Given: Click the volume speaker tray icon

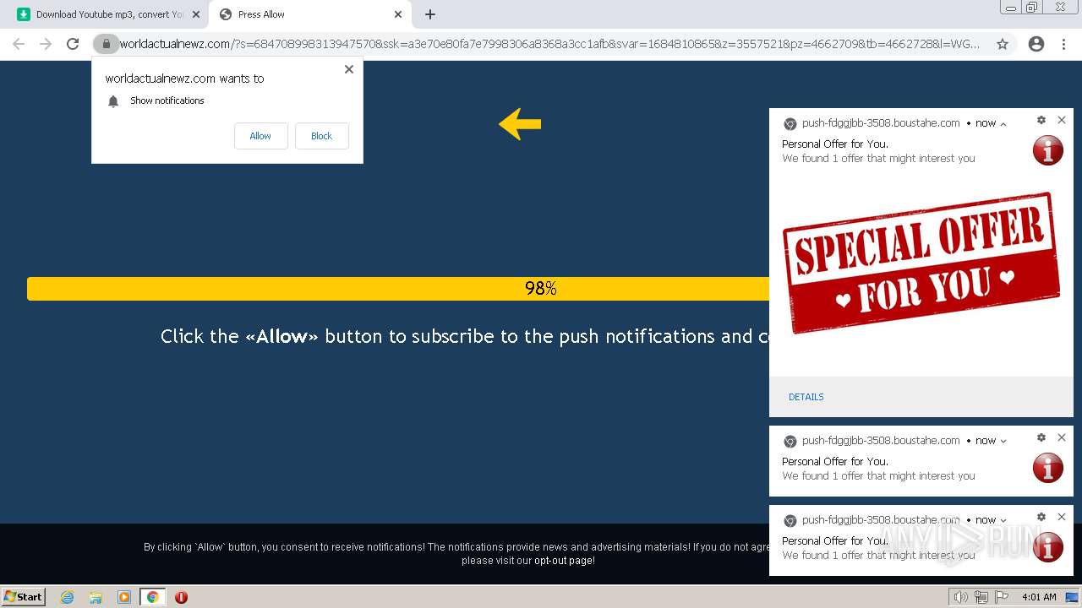Looking at the screenshot, I should pyautogui.click(x=961, y=597).
